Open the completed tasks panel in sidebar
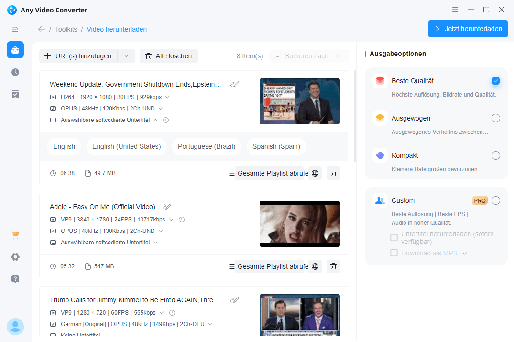The height and width of the screenshot is (342, 514). [15, 94]
